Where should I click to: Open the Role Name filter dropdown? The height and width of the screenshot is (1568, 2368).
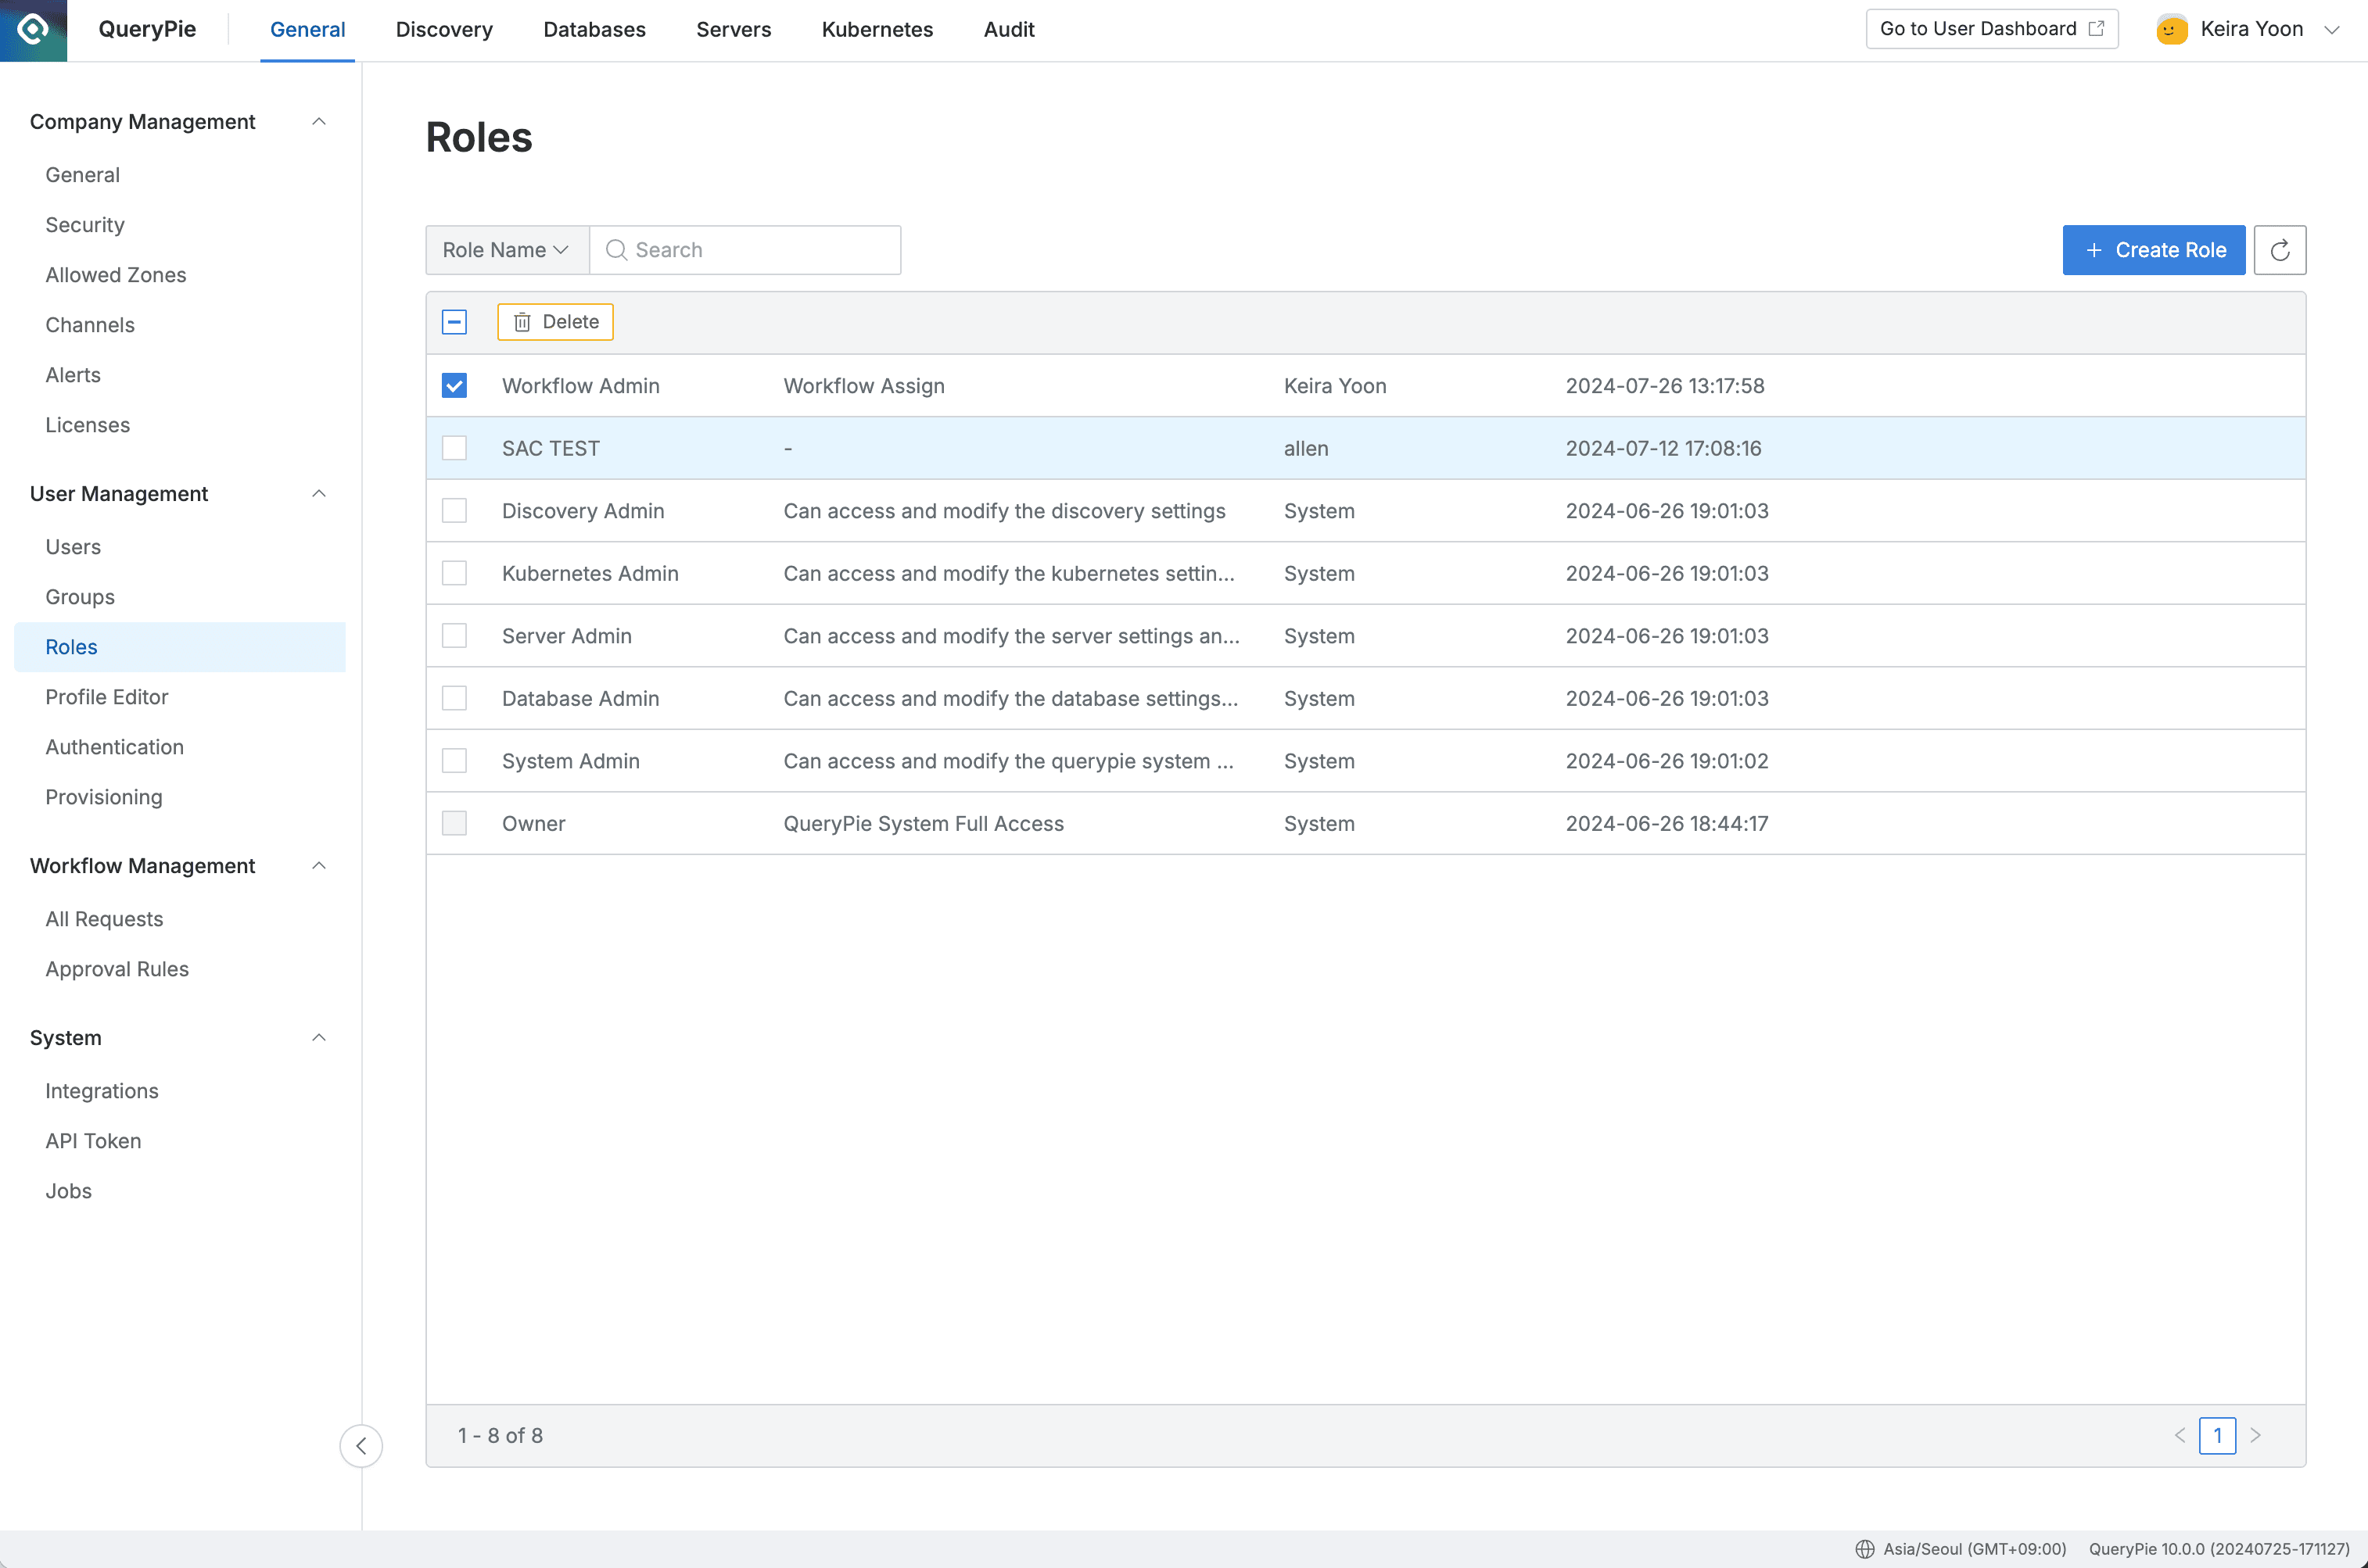[x=505, y=250]
